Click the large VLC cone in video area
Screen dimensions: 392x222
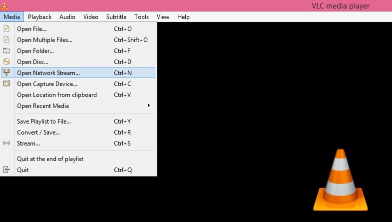point(340,180)
